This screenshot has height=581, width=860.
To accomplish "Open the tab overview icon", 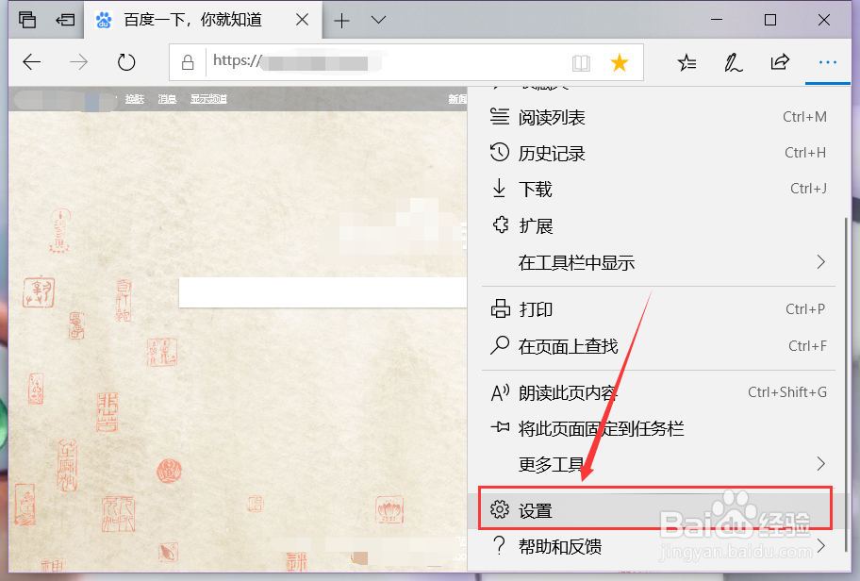I will pyautogui.click(x=26, y=20).
